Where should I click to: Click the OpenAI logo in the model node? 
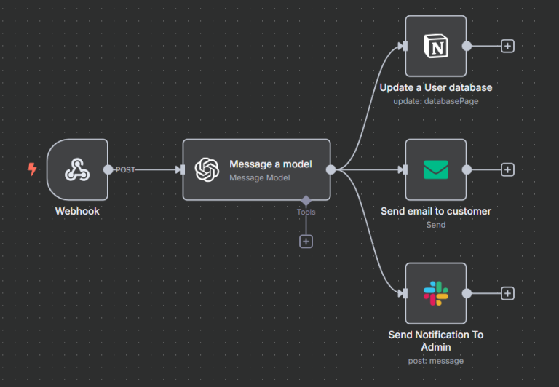[207, 169]
